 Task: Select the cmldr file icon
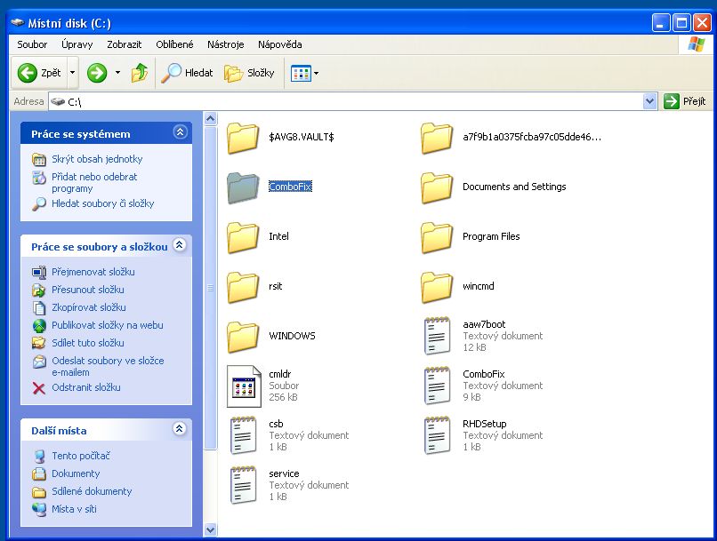pos(242,386)
